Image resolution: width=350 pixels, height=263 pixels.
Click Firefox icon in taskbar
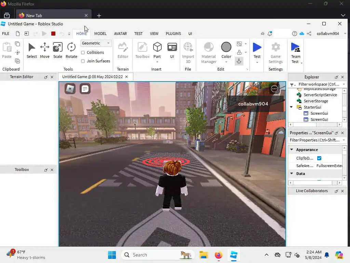click(x=218, y=255)
